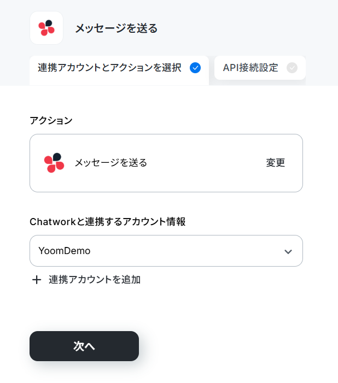The image size is (338, 383).
Task: Select the 連携アカウントとアクションを選択 tab
Action: 119,70
